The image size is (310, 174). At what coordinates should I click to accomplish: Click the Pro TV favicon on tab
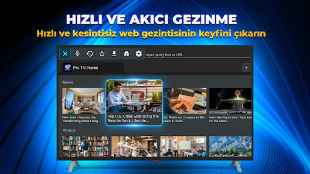68,67
